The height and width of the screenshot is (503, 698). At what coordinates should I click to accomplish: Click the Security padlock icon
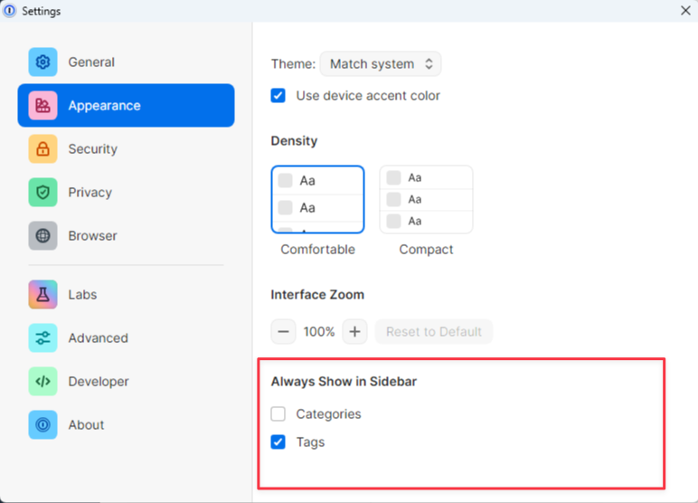pos(42,149)
